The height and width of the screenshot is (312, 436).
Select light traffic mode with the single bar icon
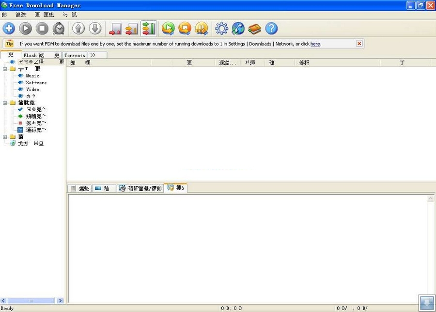pyautogui.click(x=115, y=29)
